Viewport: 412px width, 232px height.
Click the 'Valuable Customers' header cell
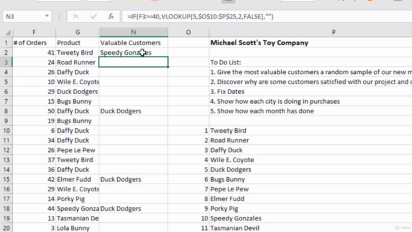[133, 43]
